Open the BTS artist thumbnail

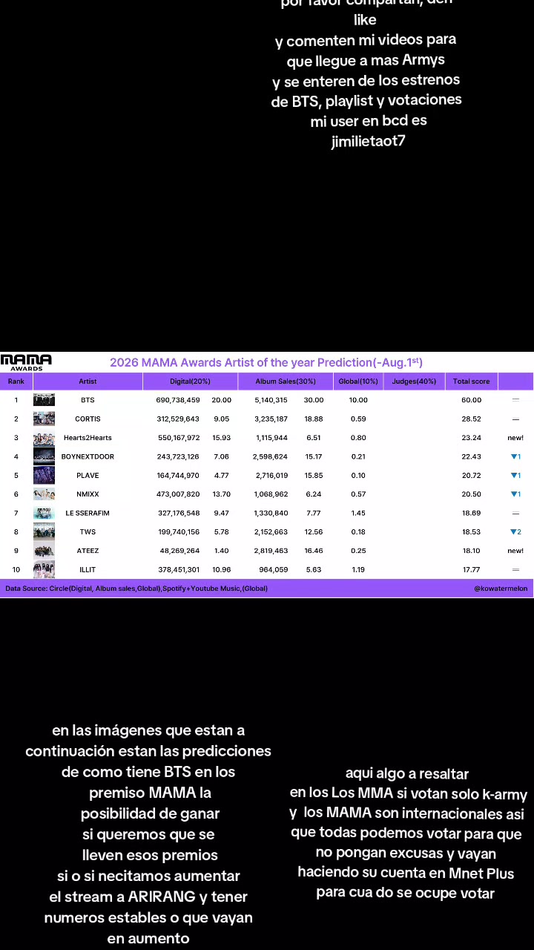tap(44, 400)
